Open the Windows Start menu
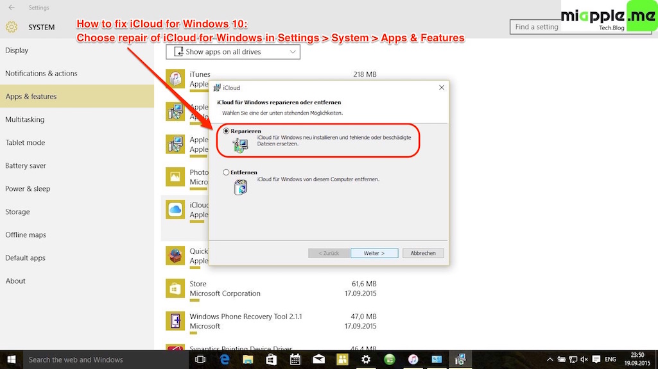This screenshot has height=369, width=658. point(12,359)
